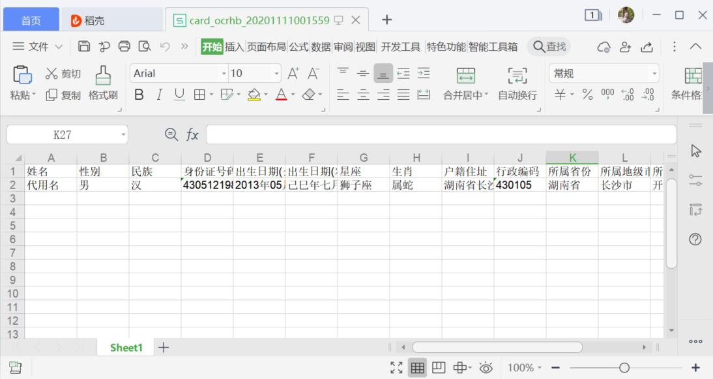The width and height of the screenshot is (713, 379).
Task: Add a new sheet with plus button
Action: click(163, 348)
